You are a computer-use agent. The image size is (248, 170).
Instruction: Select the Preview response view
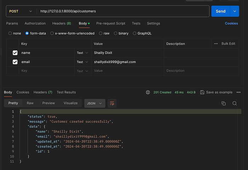coord(49,103)
